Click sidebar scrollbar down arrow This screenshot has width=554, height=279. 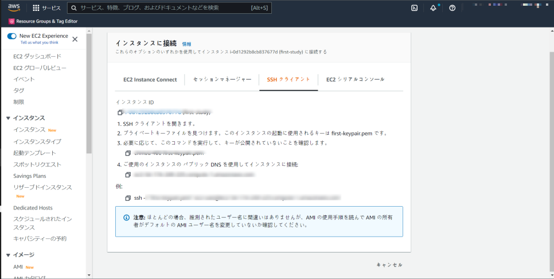[89, 275]
